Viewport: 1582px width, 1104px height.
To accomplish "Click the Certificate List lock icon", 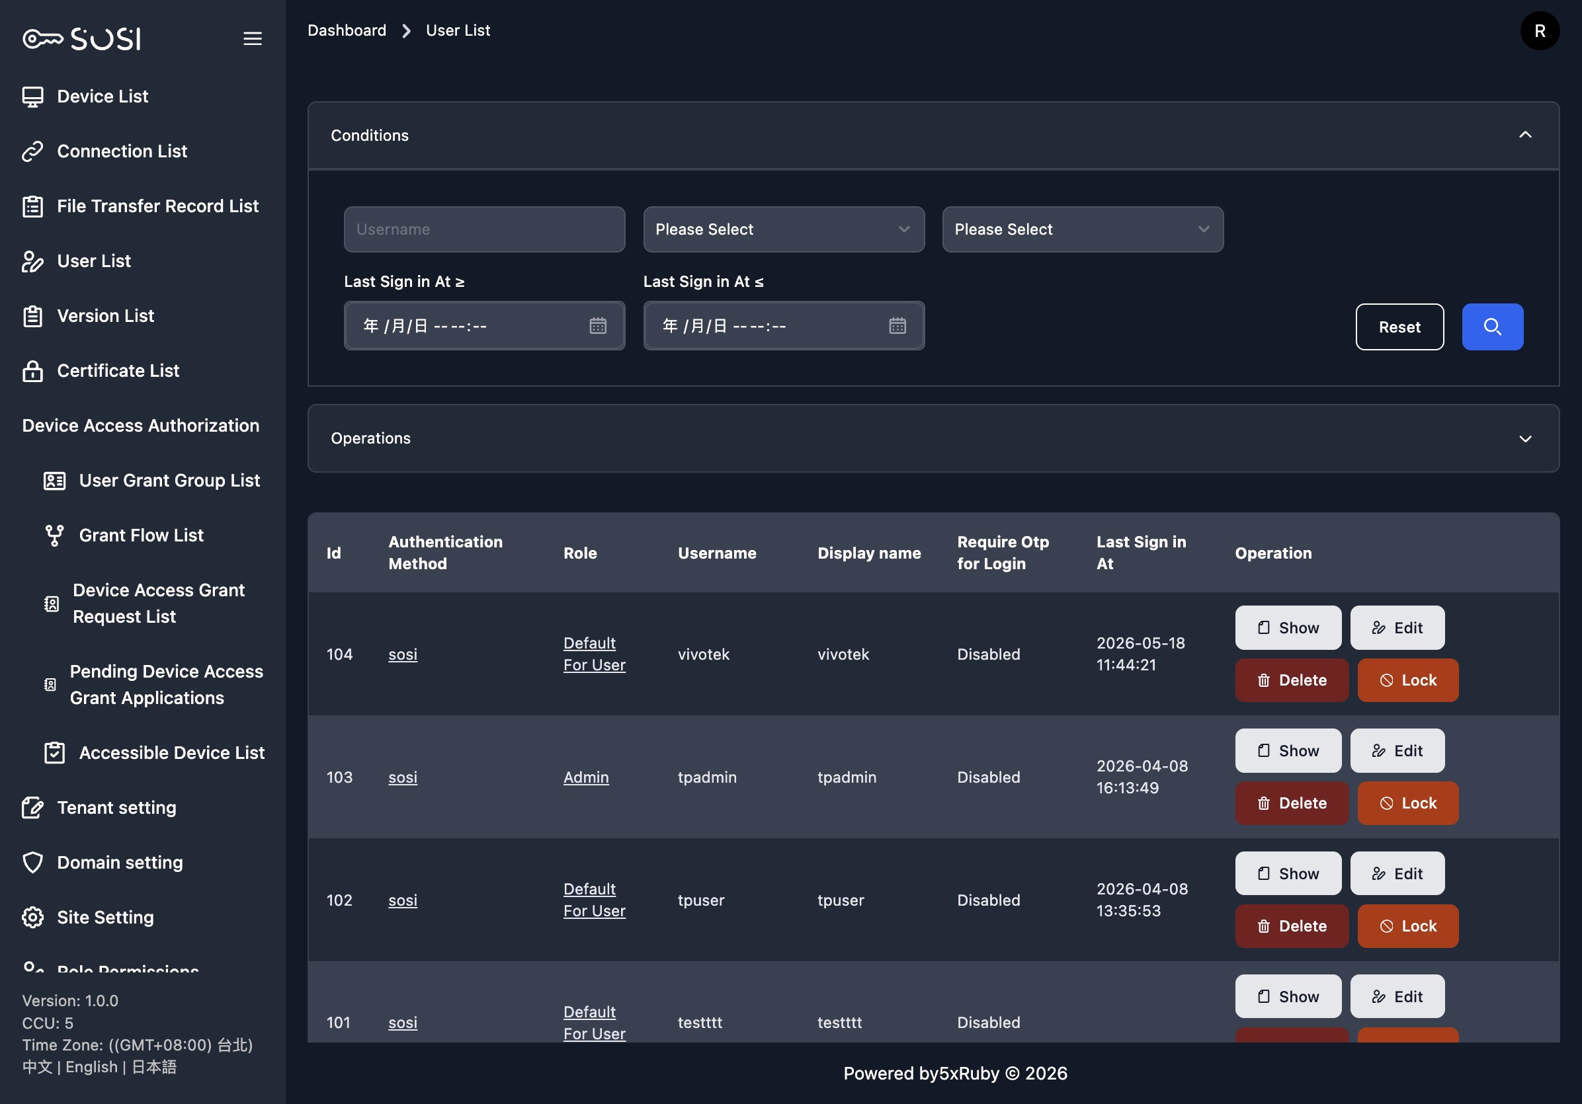I will (x=32, y=370).
